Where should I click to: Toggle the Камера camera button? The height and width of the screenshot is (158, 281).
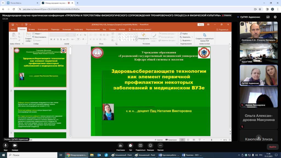click(x=15, y=145)
